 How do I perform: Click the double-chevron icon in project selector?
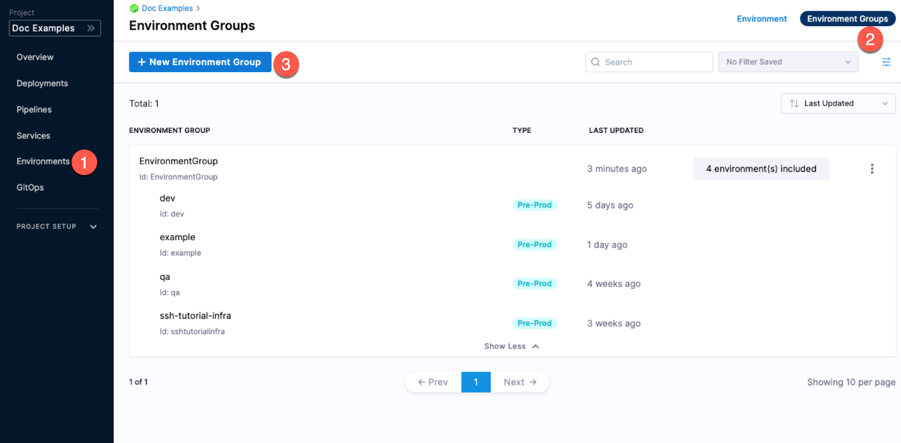[91, 28]
